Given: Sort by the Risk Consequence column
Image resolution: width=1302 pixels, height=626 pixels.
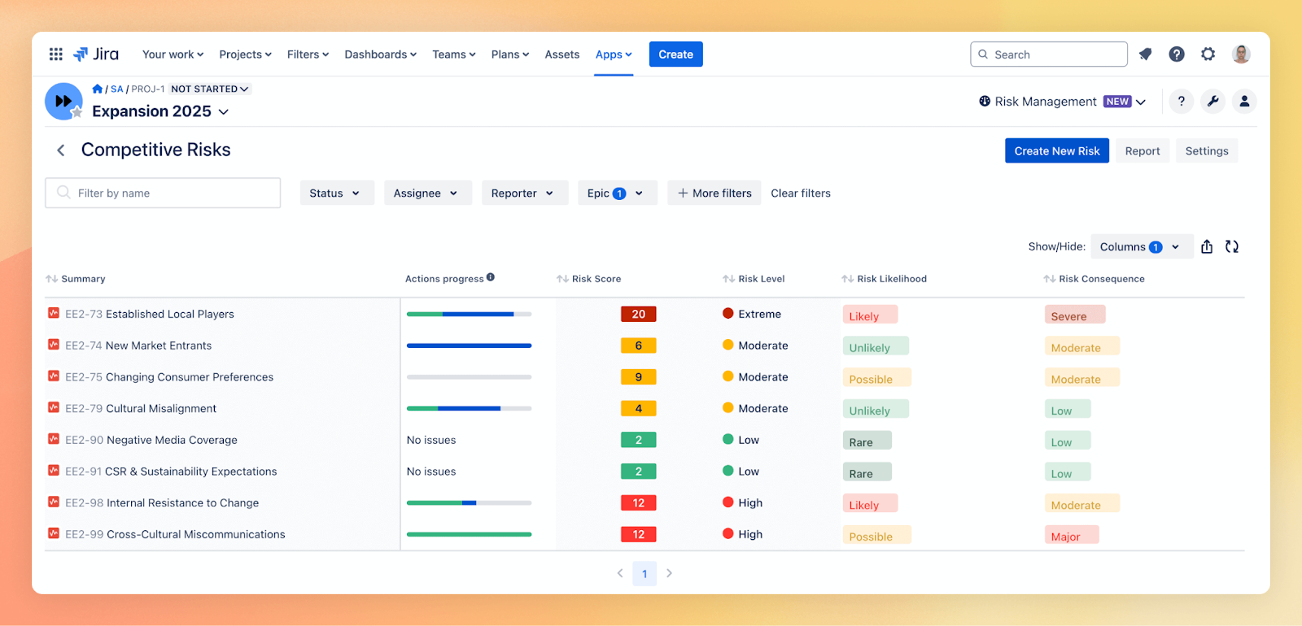Looking at the screenshot, I should [x=1050, y=279].
